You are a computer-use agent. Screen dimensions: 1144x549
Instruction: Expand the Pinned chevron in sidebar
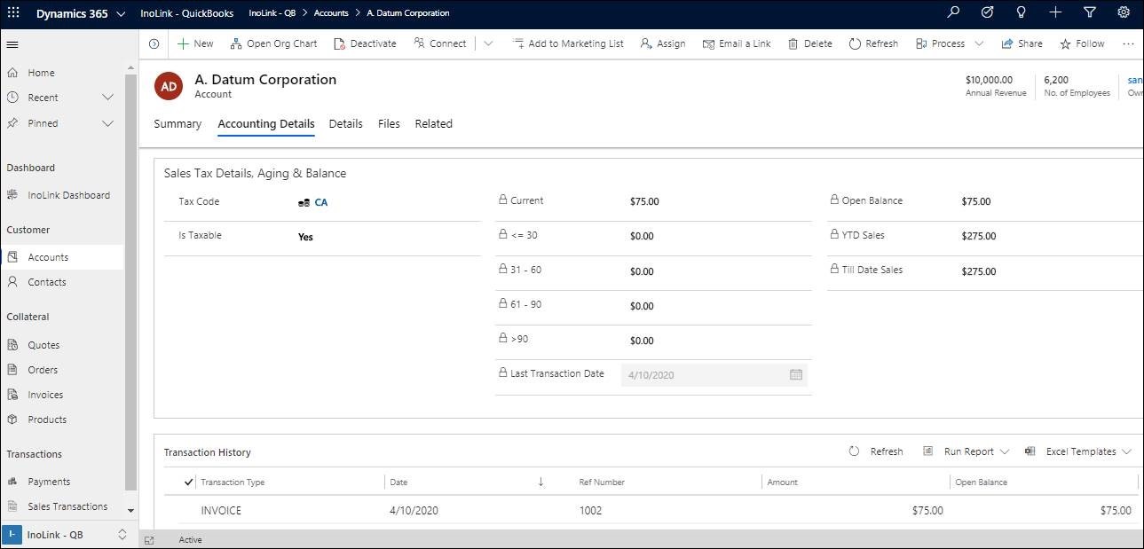[108, 123]
